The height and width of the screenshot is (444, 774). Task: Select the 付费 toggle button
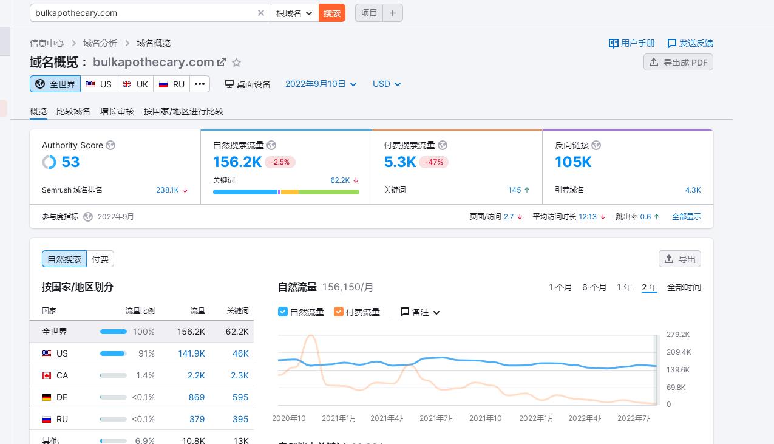click(100, 259)
